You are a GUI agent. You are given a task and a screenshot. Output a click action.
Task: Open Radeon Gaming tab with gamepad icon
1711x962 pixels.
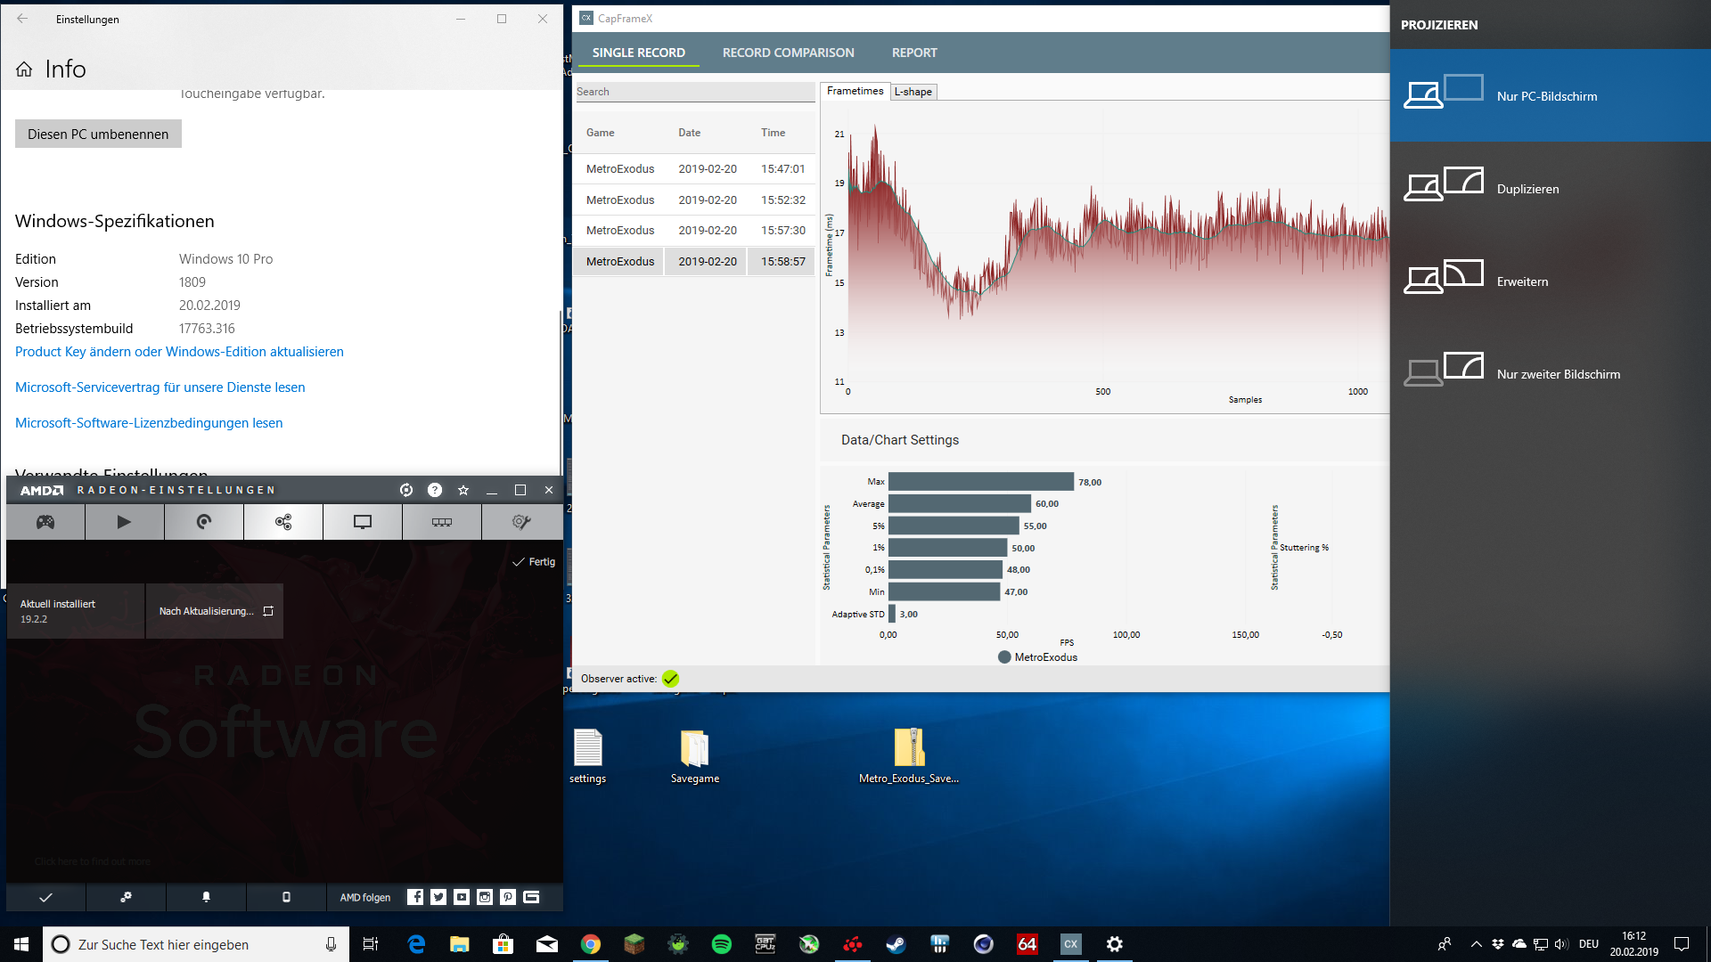[45, 522]
